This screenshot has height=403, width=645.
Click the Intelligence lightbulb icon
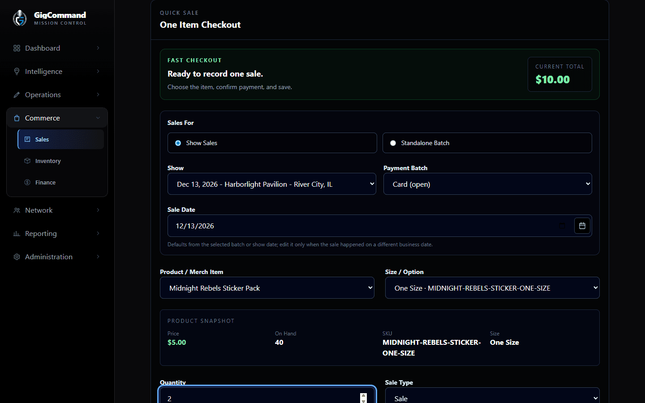(17, 71)
